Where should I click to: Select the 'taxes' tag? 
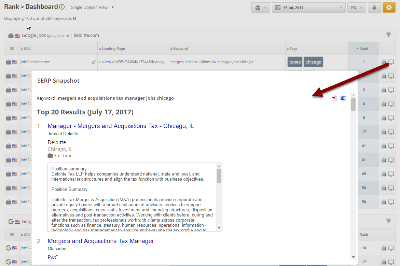295,62
